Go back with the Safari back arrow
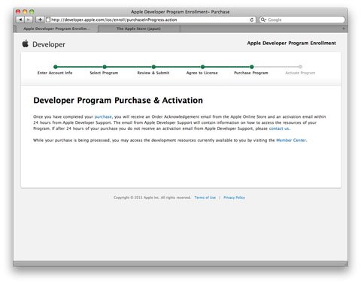361x284 pixels. coord(20,20)
